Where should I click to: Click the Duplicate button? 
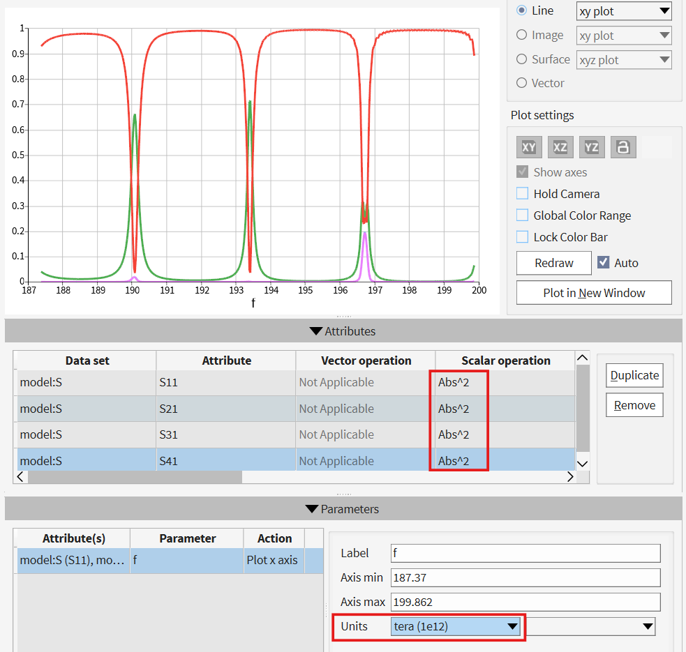(x=634, y=375)
